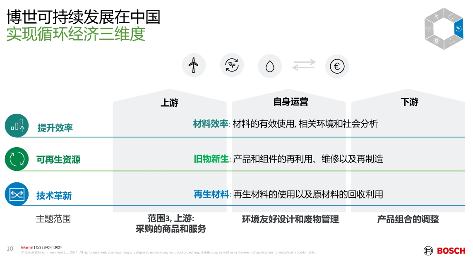473x263 pixels.
Task: Select the water droplet icon
Action: pos(270,66)
